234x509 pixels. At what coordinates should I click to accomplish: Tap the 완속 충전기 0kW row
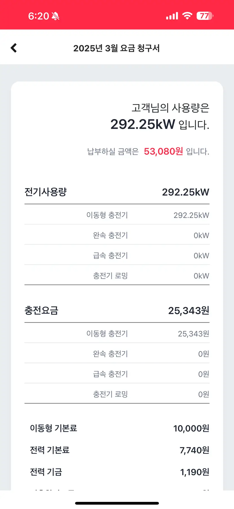point(117,235)
